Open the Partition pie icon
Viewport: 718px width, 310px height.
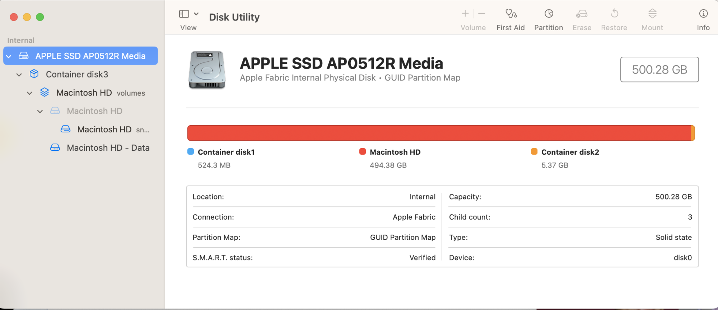[x=549, y=14]
